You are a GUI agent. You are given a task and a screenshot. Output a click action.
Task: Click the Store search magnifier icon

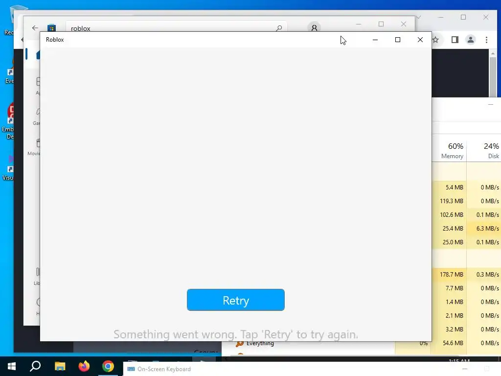click(279, 28)
